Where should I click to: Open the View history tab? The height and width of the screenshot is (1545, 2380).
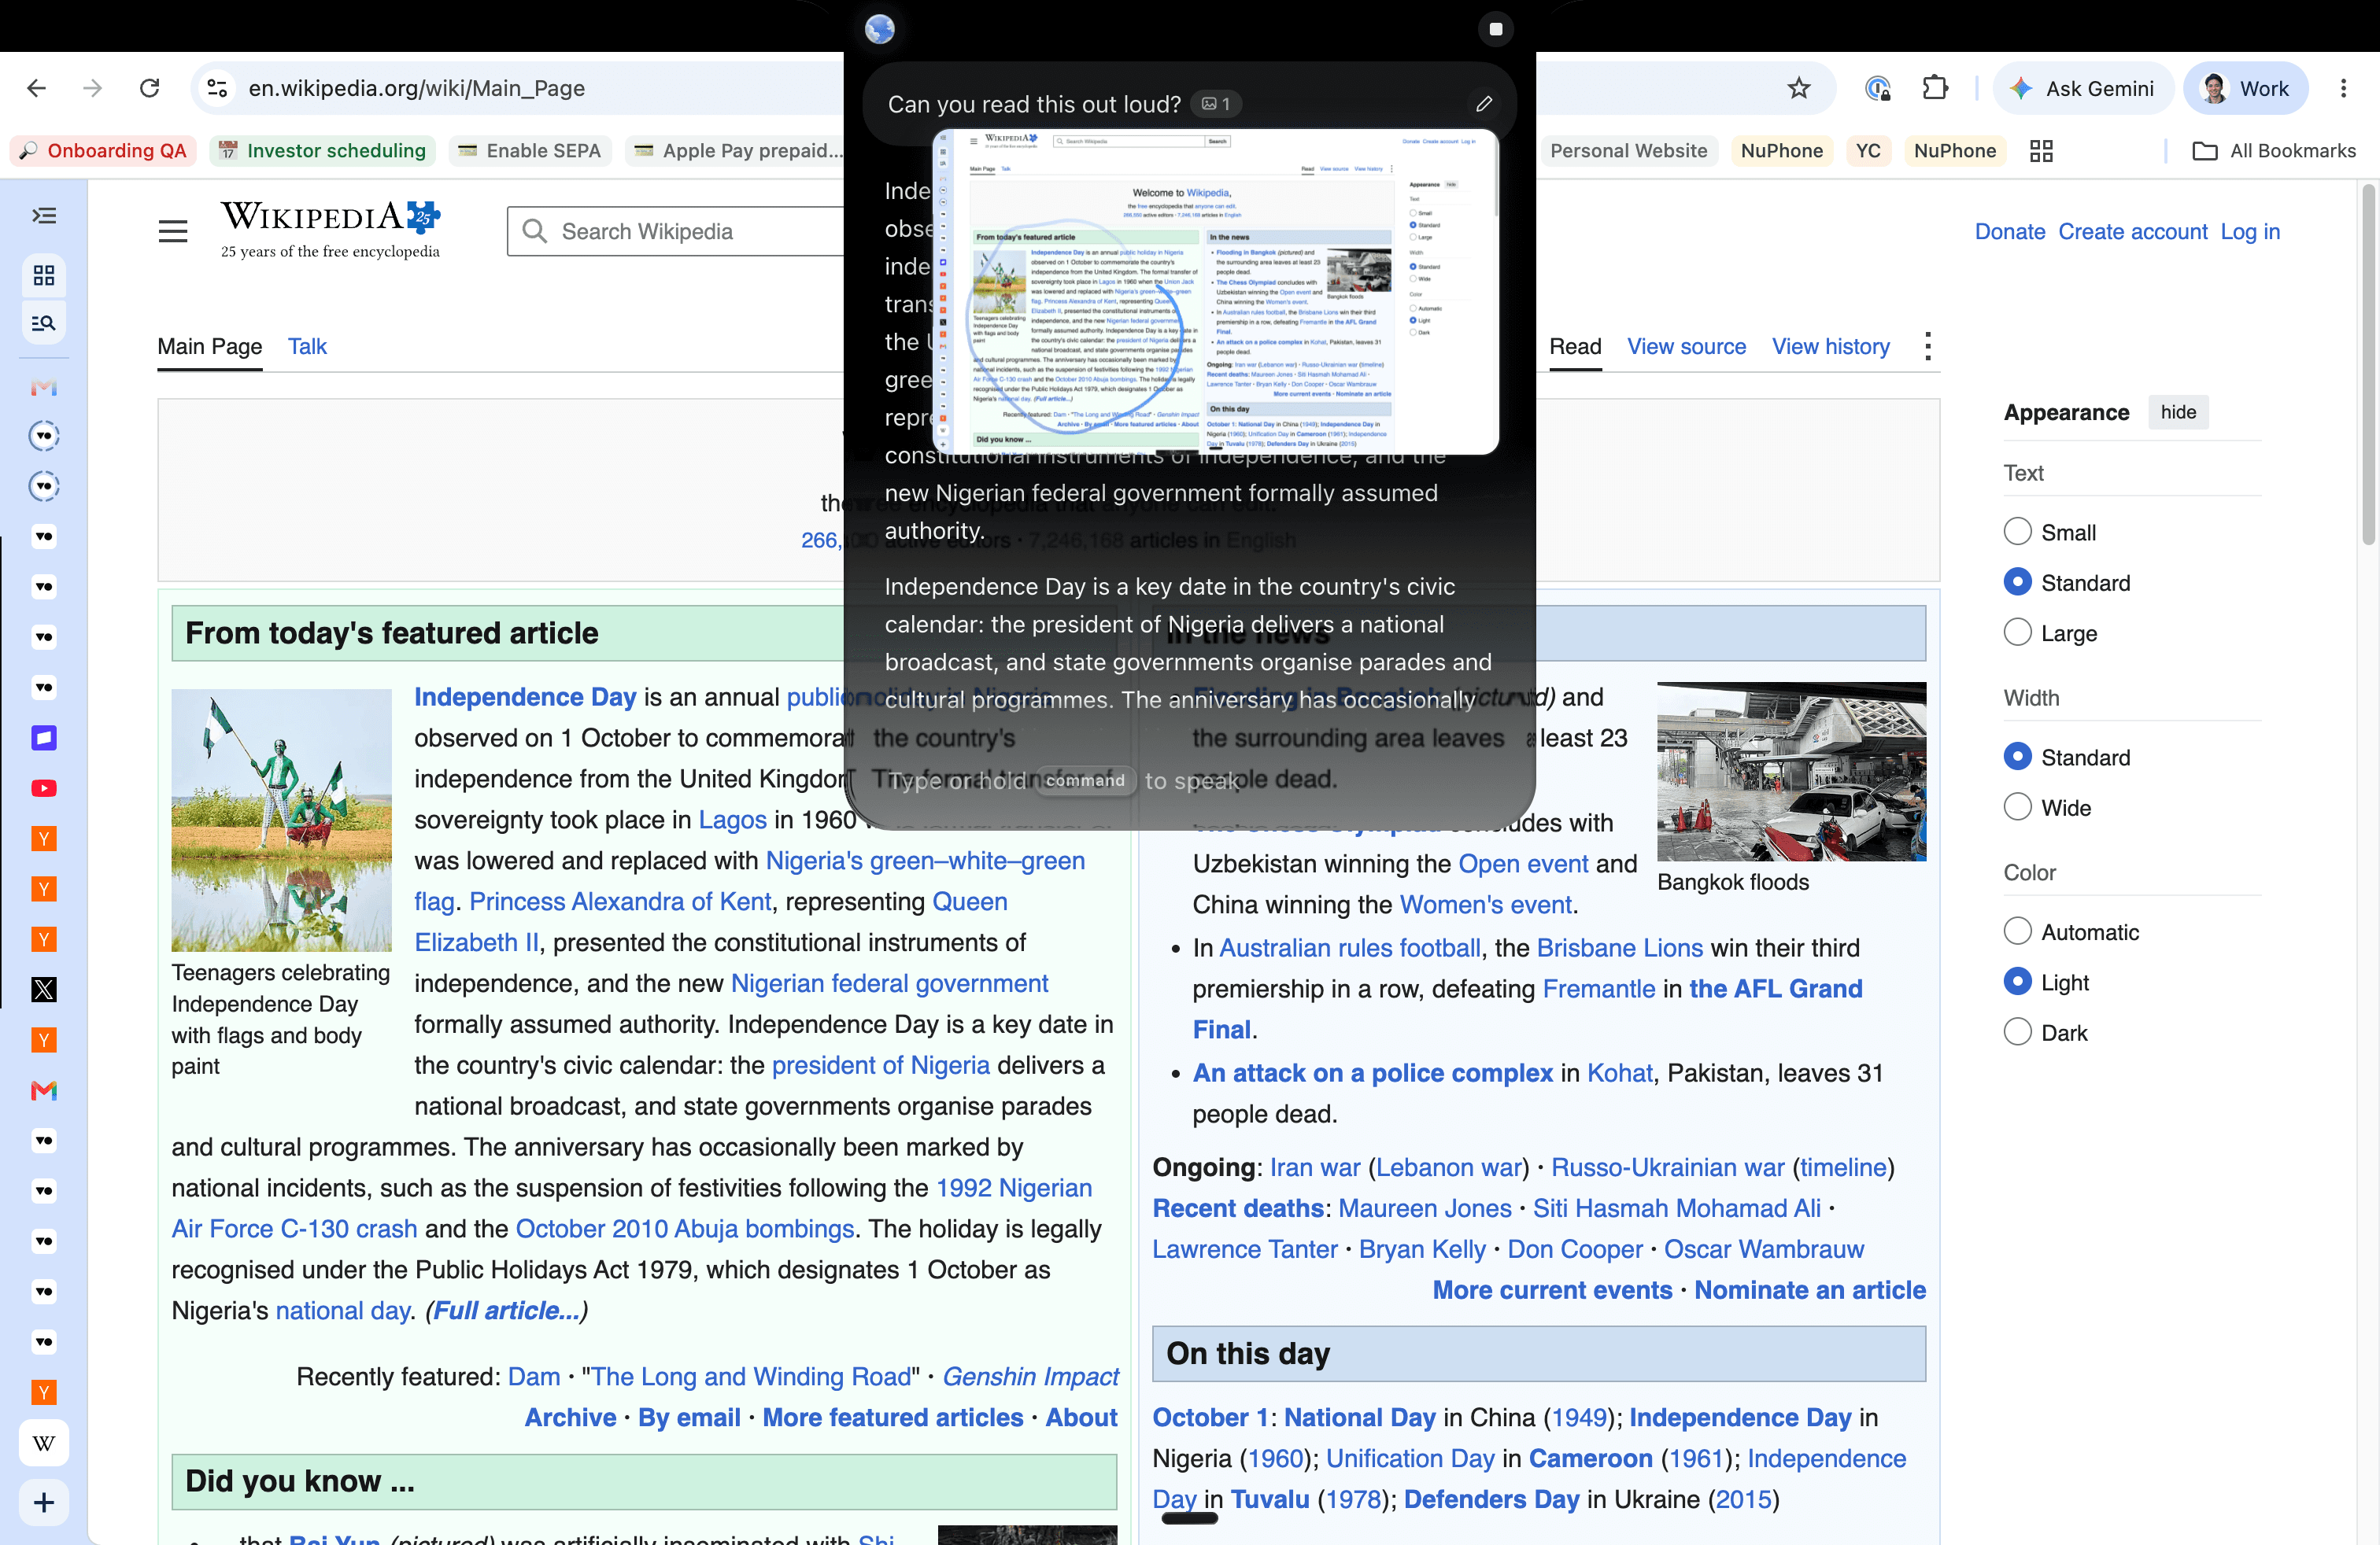pyautogui.click(x=1830, y=346)
